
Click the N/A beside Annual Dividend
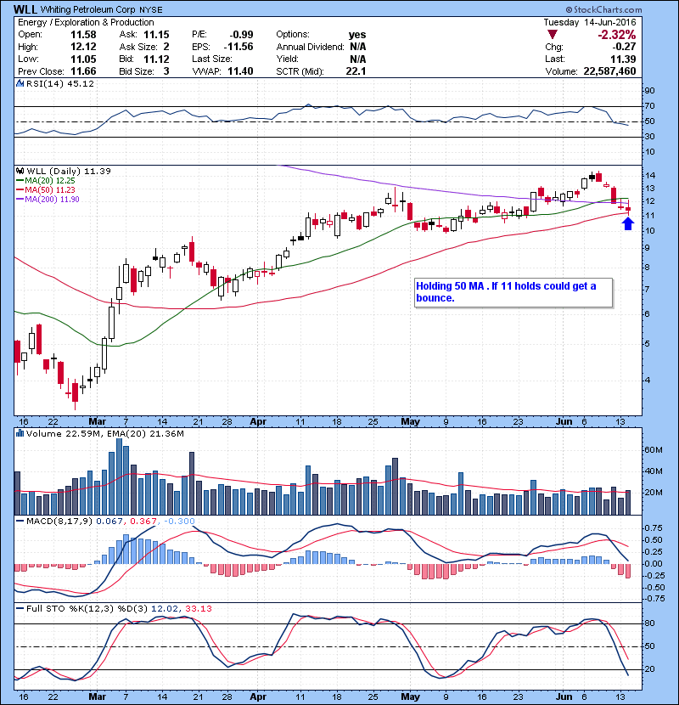point(357,47)
